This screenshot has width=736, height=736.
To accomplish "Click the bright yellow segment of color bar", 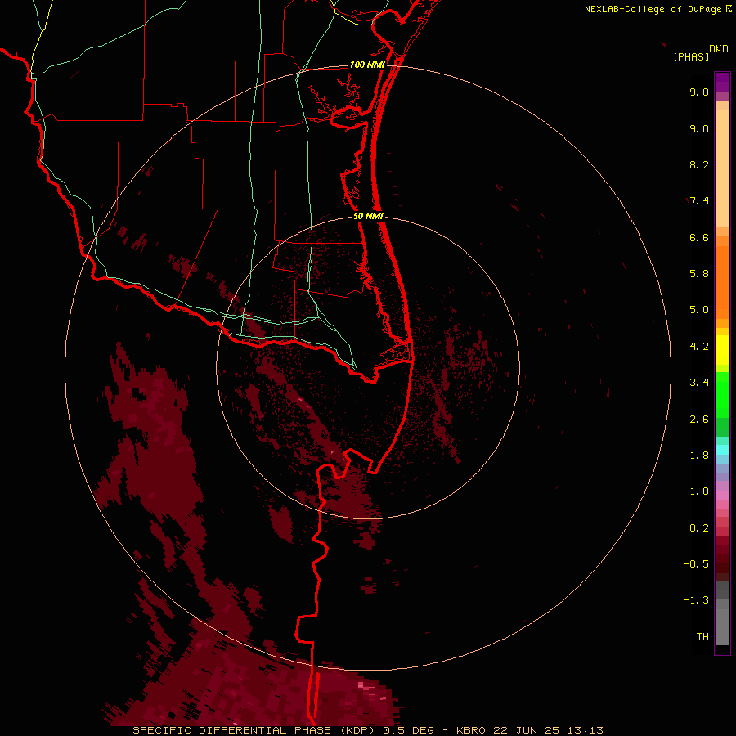I will click(x=722, y=350).
